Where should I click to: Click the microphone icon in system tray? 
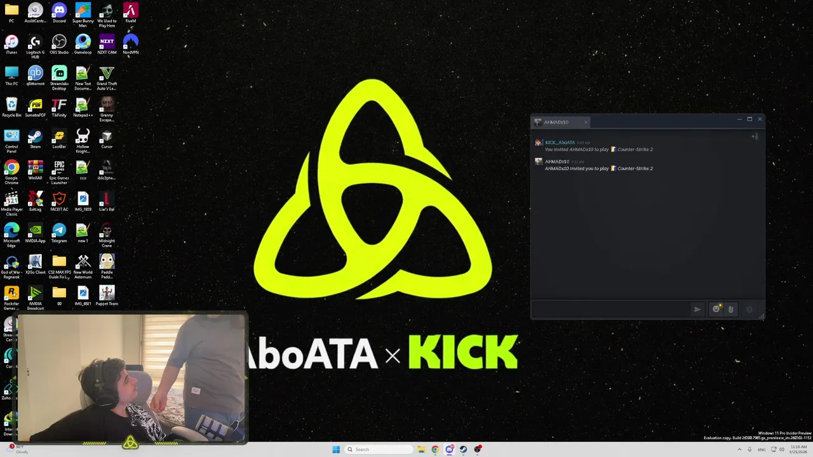click(x=750, y=449)
